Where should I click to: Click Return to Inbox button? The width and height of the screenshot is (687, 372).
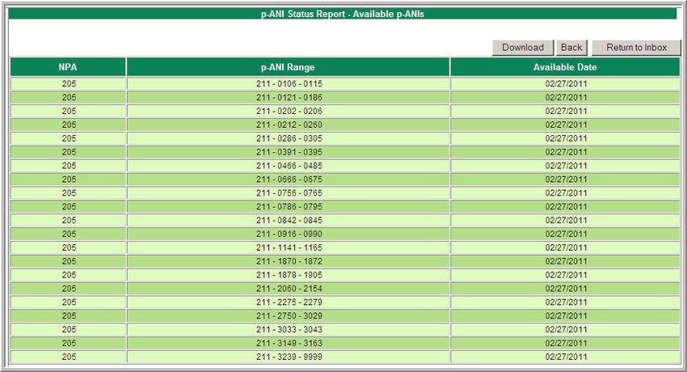click(636, 48)
